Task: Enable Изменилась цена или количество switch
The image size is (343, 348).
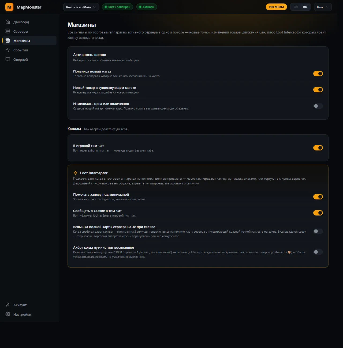Action: [x=318, y=106]
